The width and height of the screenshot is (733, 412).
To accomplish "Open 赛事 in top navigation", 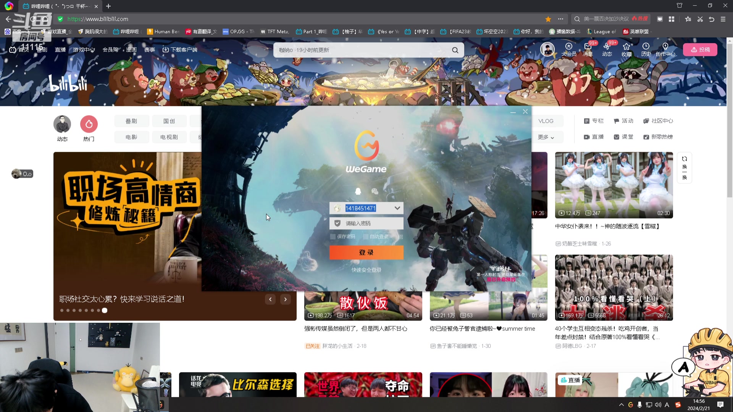I will [x=149, y=50].
